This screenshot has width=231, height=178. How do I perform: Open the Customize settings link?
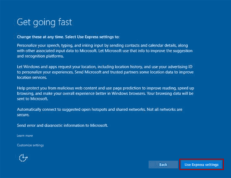pyautogui.click(x=30, y=145)
